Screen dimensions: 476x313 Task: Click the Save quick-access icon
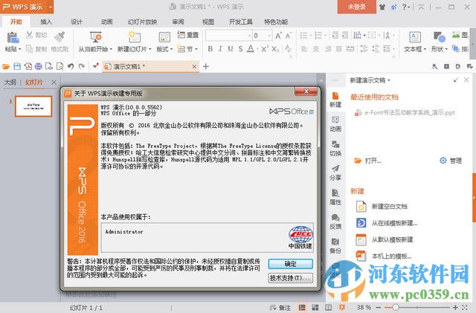(17, 66)
